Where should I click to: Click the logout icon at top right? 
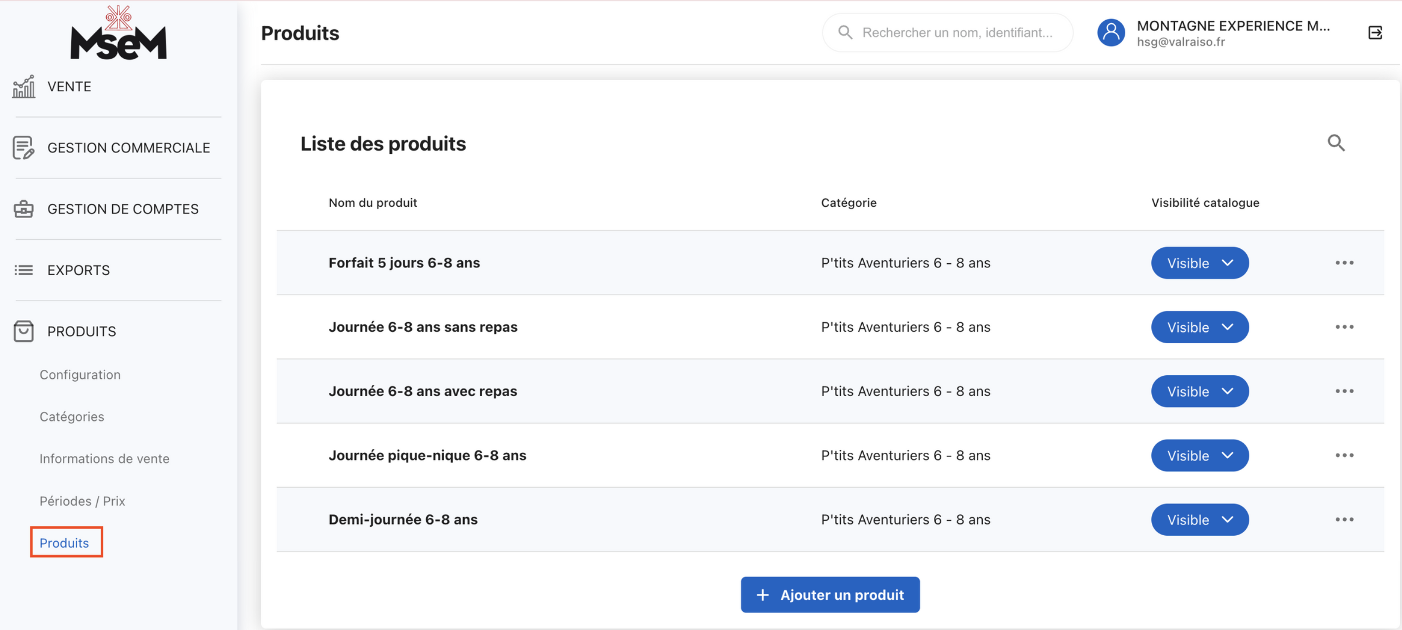pos(1375,33)
